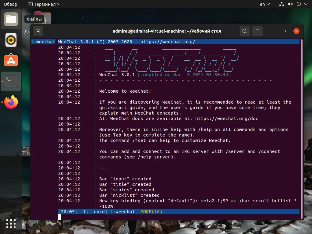Click the terminal vertical scrollbar
312x234 pixels.
click(301, 129)
